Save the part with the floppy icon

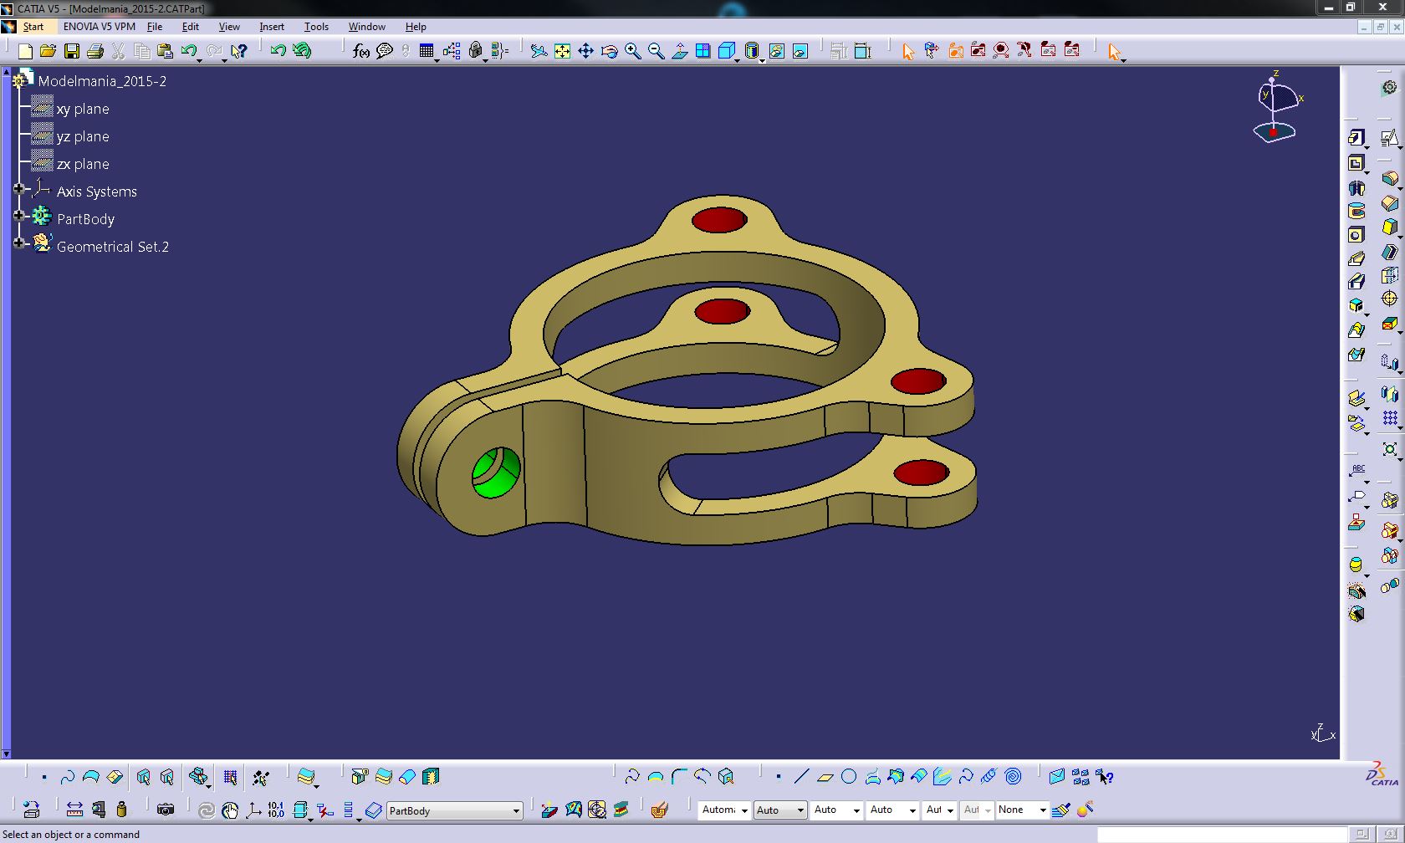[x=72, y=52]
